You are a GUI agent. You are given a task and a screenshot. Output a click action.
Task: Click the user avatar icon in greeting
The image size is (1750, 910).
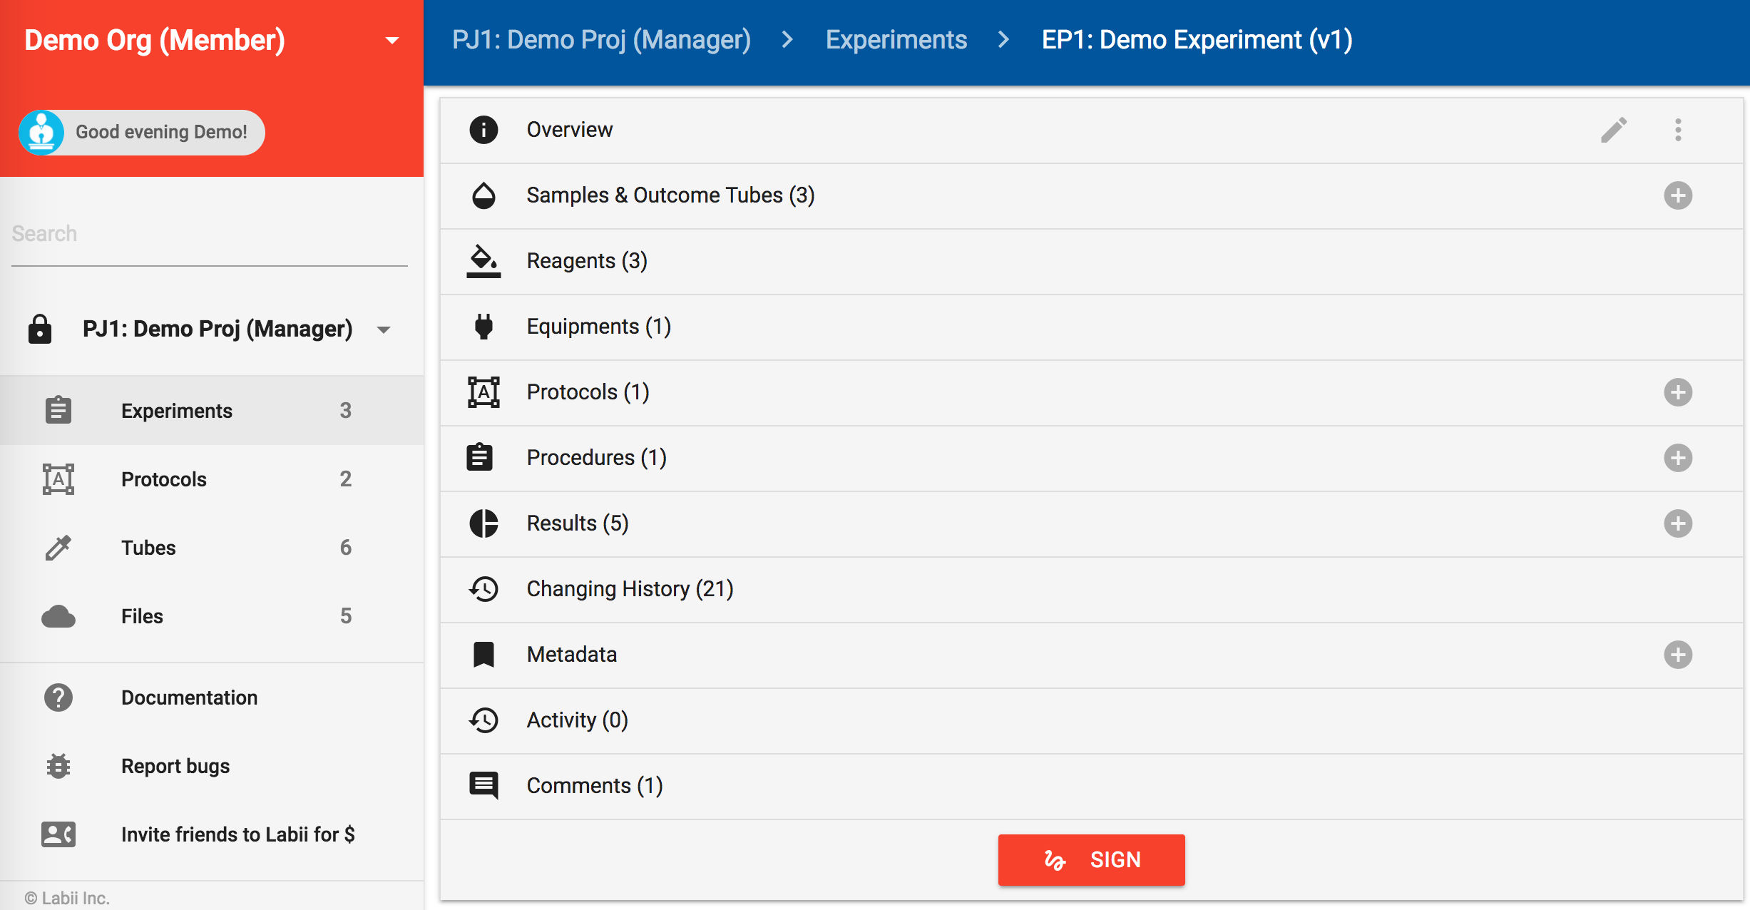(41, 133)
